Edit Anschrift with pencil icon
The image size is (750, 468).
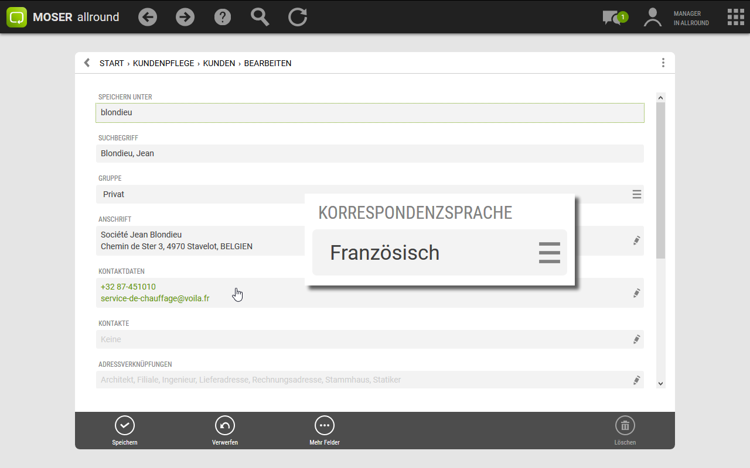pos(636,240)
